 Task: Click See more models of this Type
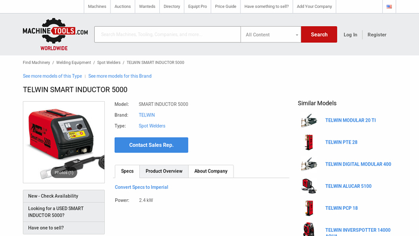(52, 76)
